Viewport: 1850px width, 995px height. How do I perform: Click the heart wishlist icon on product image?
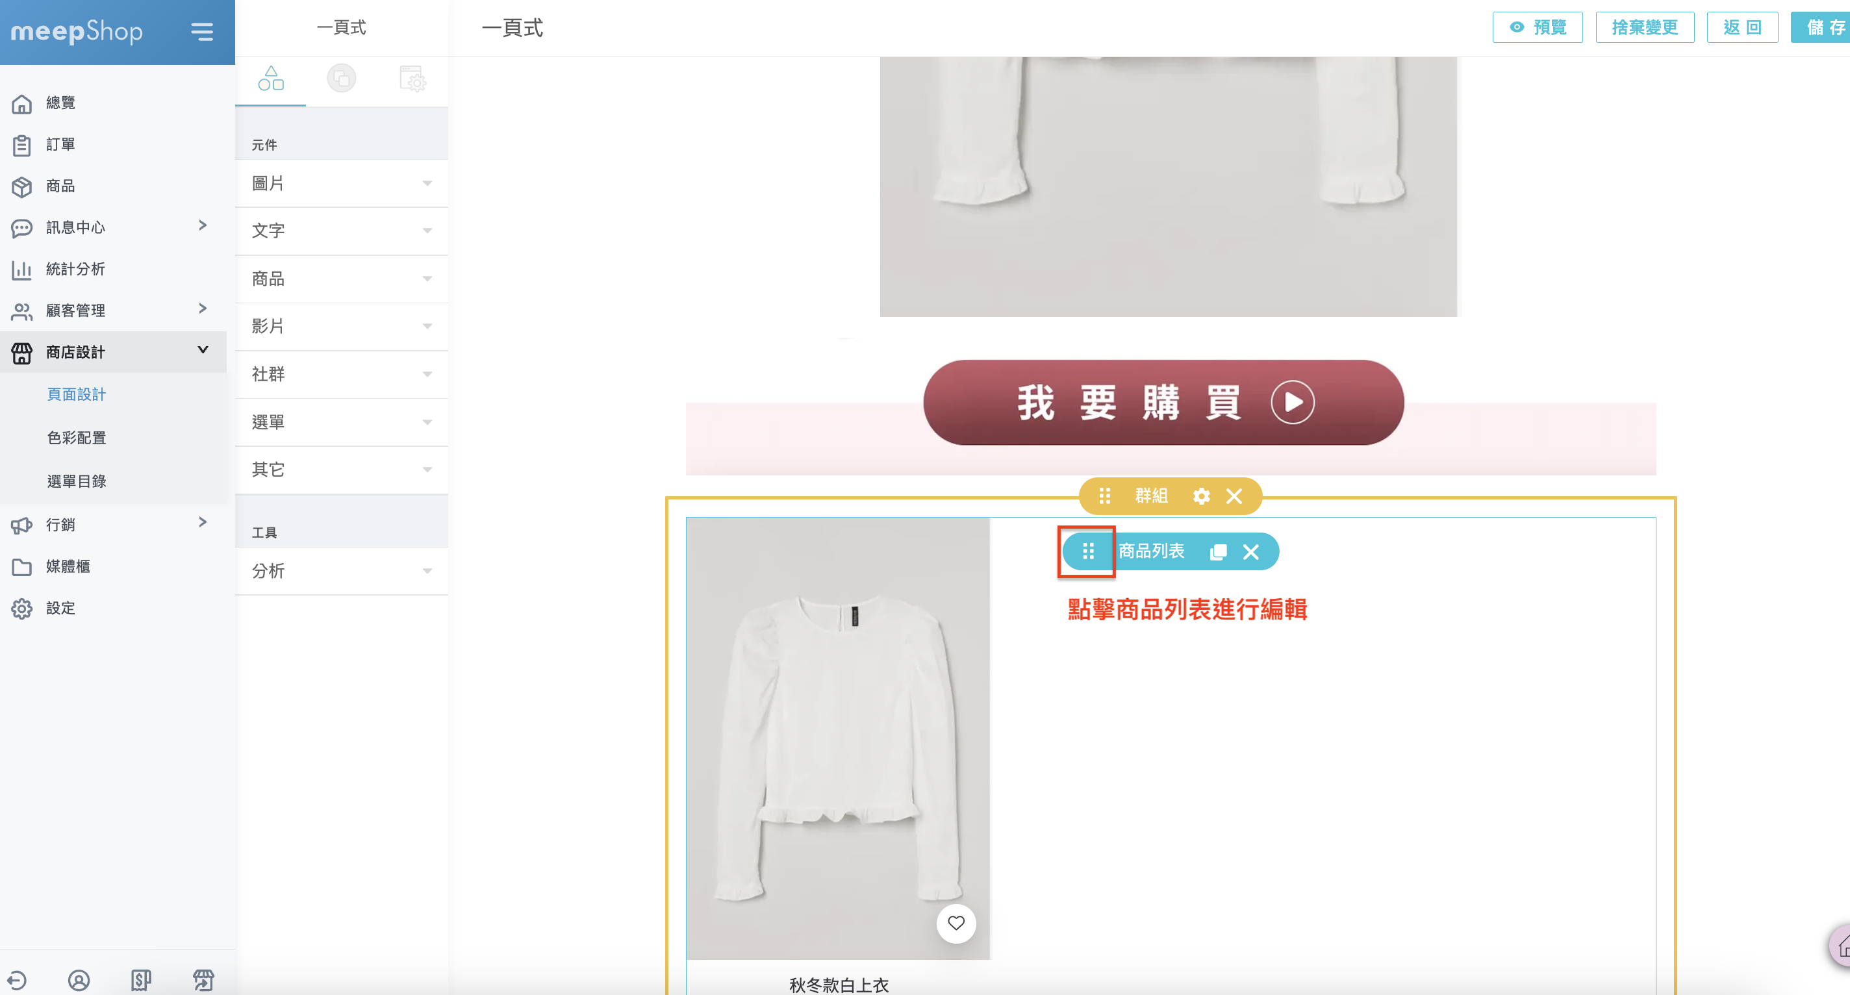pos(956,923)
